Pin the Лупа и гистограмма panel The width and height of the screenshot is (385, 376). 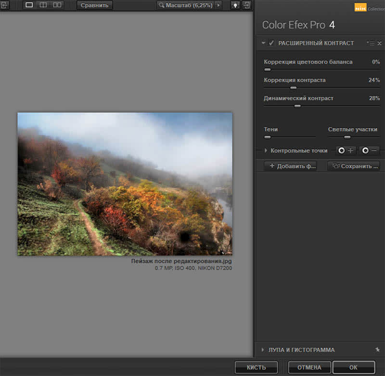tap(377, 349)
